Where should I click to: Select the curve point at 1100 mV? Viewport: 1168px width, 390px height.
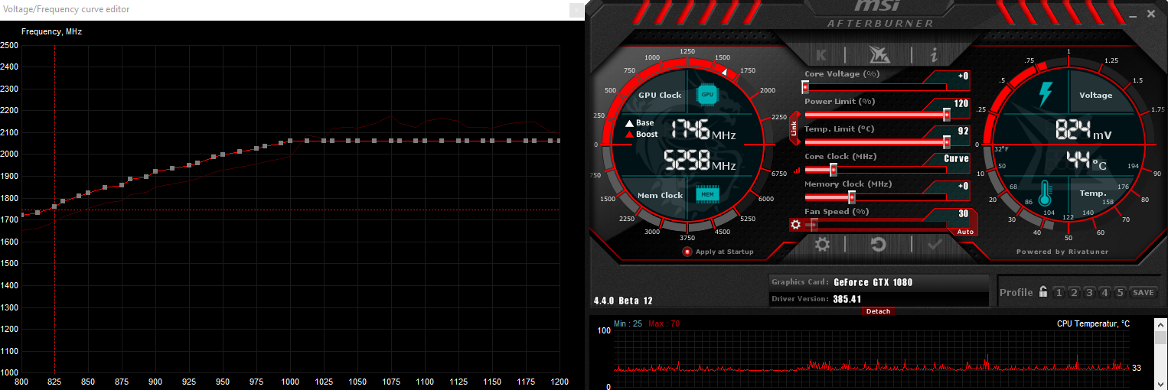(425, 141)
